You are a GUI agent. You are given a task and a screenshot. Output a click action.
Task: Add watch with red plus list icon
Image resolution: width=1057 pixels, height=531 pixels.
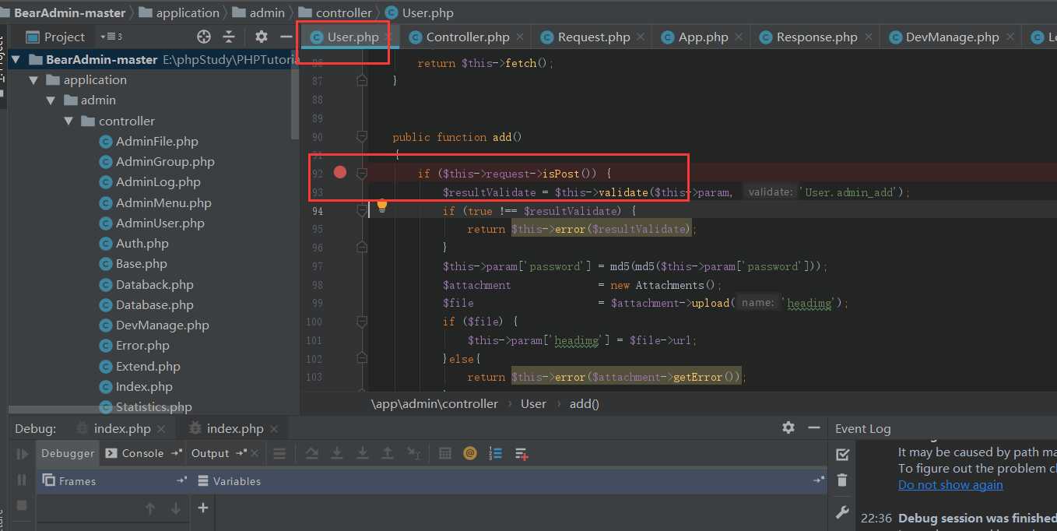pos(521,453)
